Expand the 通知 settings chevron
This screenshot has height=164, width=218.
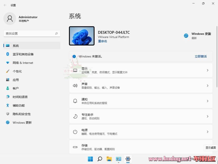click(x=207, y=101)
